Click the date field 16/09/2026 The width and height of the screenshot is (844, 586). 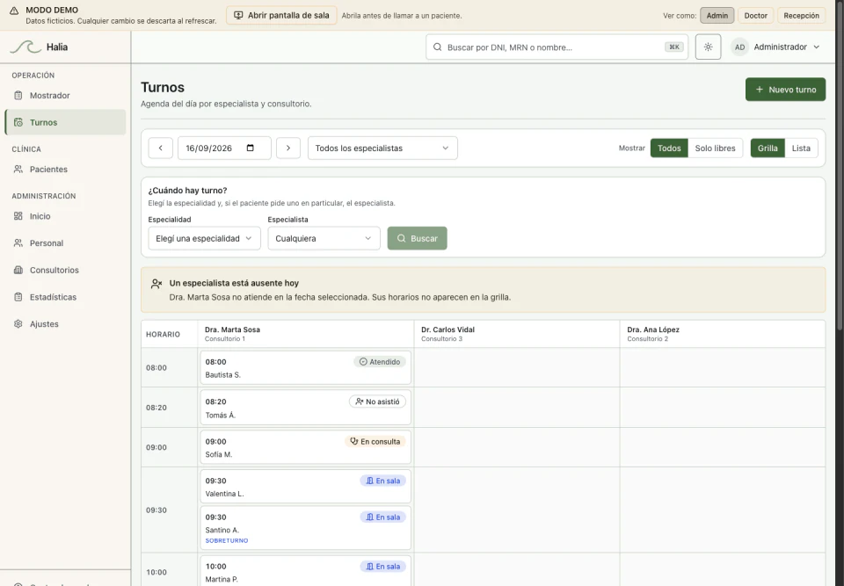pyautogui.click(x=224, y=148)
